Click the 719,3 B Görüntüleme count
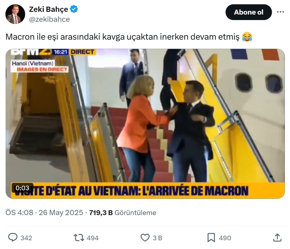This screenshot has width=290, height=249. coord(123,213)
